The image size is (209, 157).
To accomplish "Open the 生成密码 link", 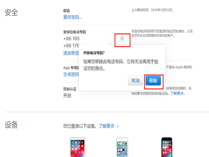I will click(x=71, y=74).
